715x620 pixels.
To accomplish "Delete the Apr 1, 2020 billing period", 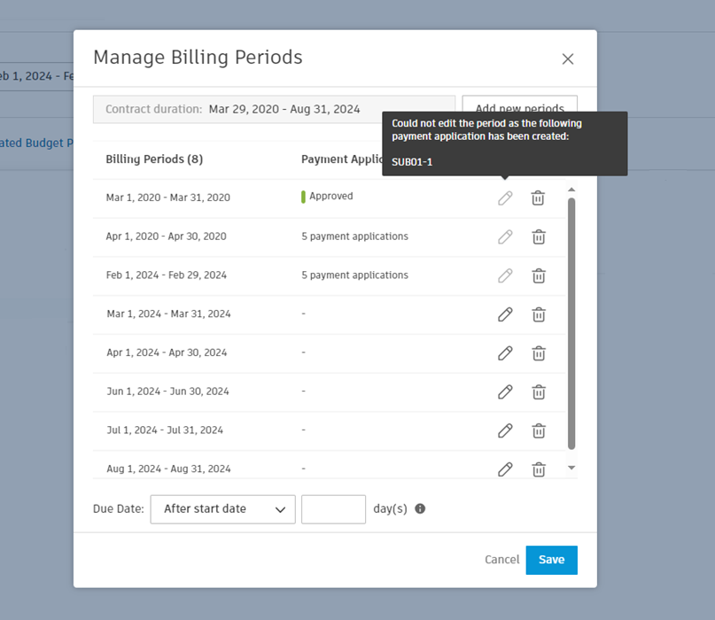I will 538,237.
